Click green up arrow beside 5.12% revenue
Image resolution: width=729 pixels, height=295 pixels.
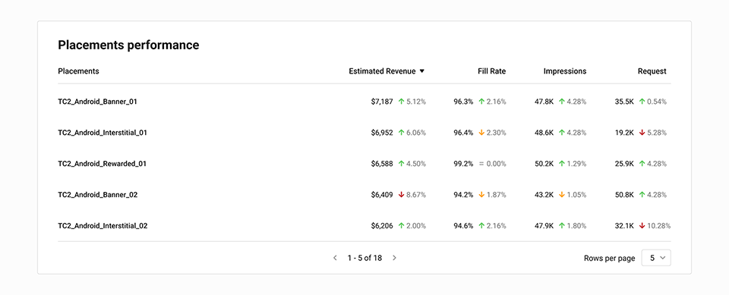tap(401, 102)
